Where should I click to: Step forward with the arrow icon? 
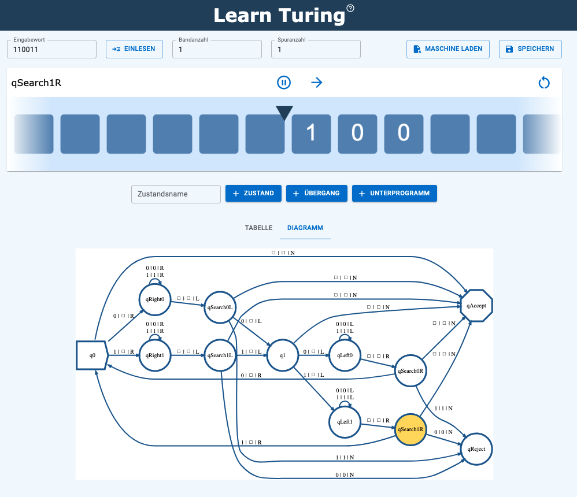pyautogui.click(x=316, y=83)
